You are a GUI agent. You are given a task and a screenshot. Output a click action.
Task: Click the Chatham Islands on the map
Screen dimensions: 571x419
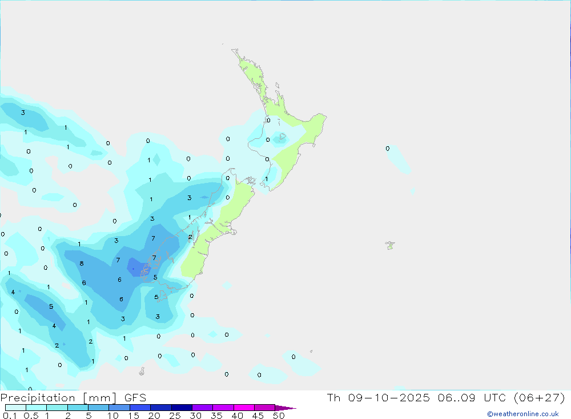(x=390, y=245)
